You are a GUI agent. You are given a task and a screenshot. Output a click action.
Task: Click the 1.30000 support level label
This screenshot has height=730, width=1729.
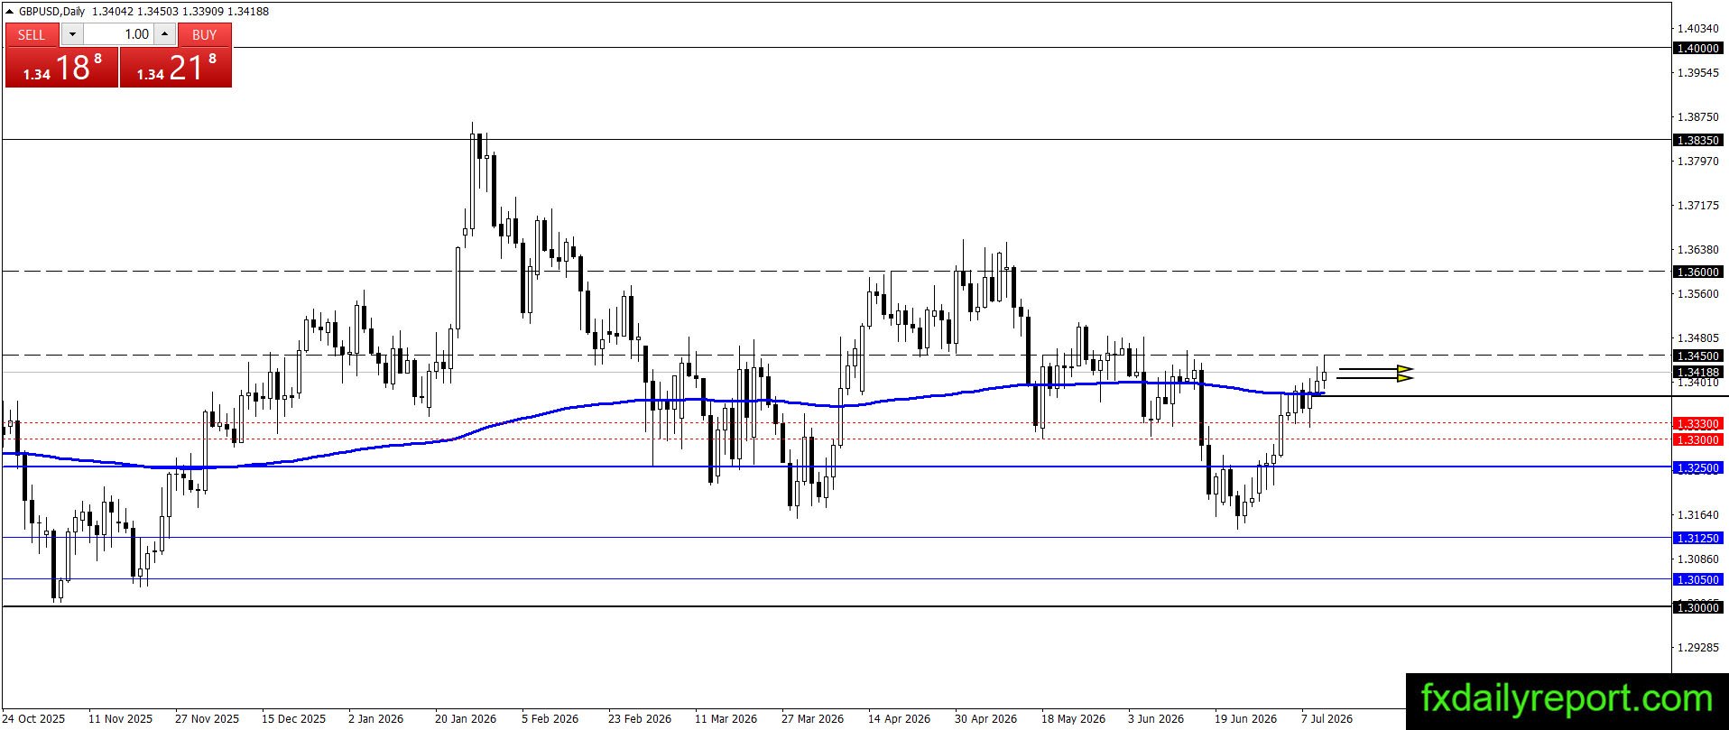pos(1697,607)
